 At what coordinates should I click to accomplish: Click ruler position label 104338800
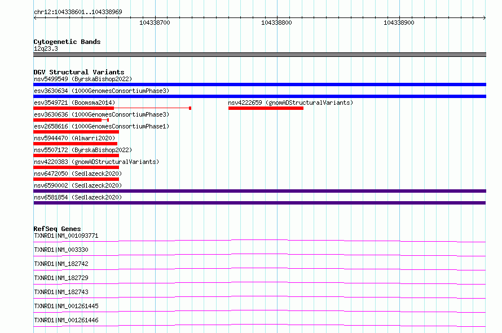[x=276, y=23]
